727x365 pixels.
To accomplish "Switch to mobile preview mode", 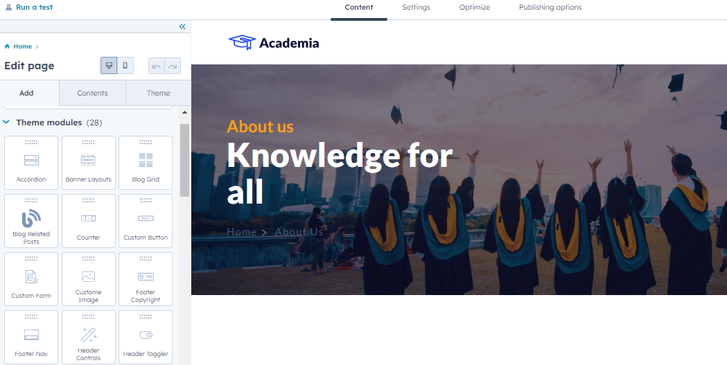I will [x=125, y=66].
